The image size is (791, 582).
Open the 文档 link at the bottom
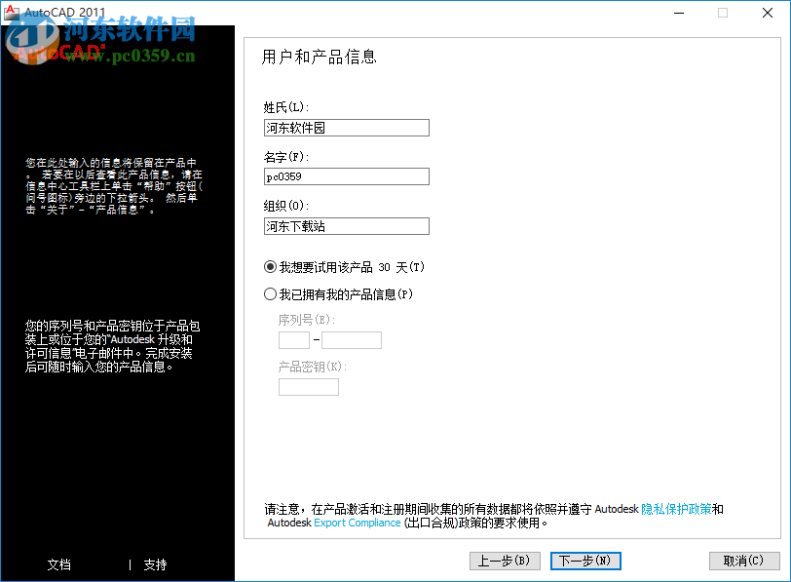[x=58, y=564]
